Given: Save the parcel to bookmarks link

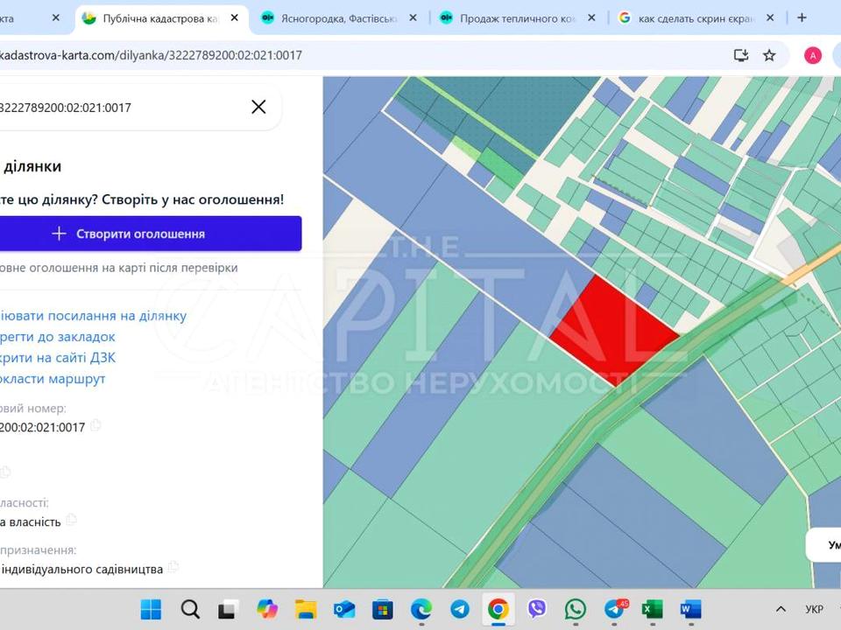Looking at the screenshot, I should [x=58, y=336].
